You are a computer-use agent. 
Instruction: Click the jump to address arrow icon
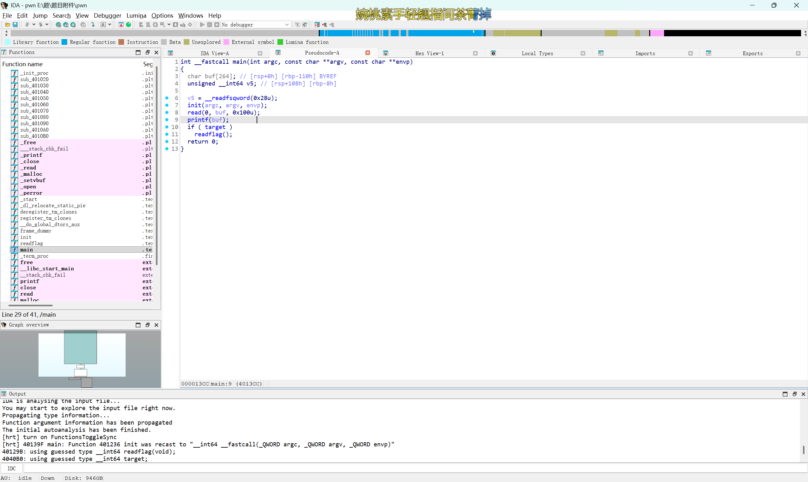[93, 25]
